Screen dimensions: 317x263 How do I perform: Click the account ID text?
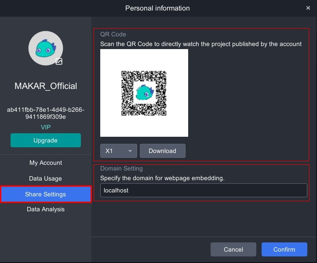click(46, 113)
